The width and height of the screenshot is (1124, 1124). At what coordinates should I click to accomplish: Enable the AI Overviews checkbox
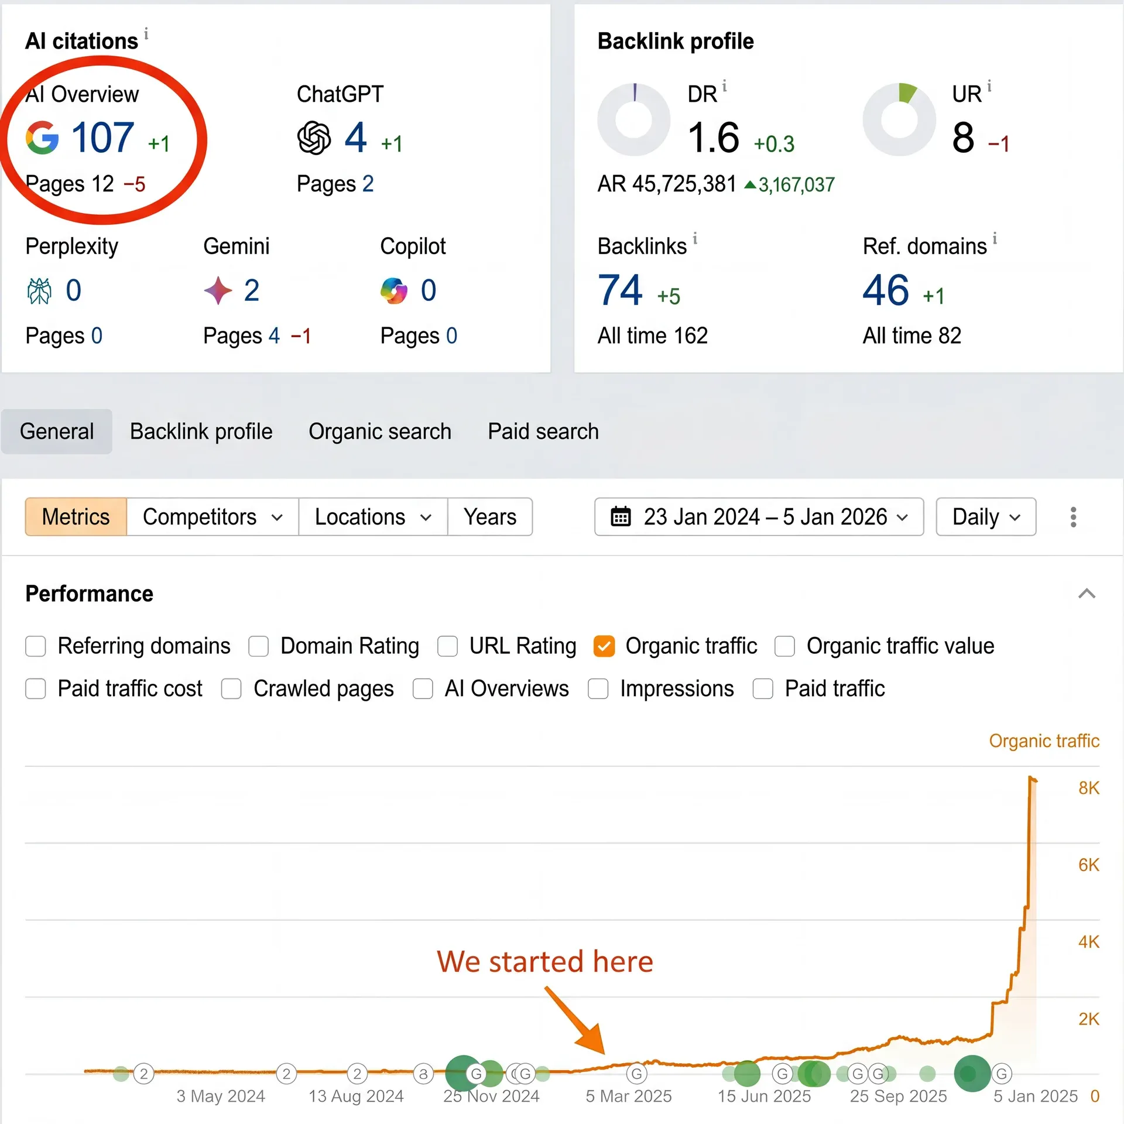pyautogui.click(x=423, y=689)
